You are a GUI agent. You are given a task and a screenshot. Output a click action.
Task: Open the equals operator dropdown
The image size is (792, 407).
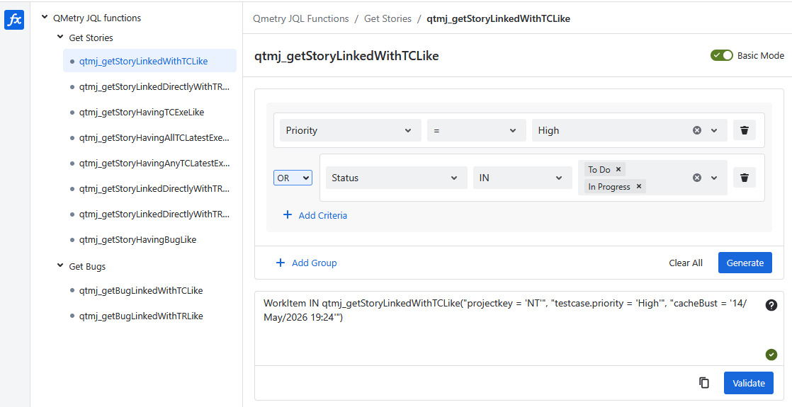[x=476, y=130]
